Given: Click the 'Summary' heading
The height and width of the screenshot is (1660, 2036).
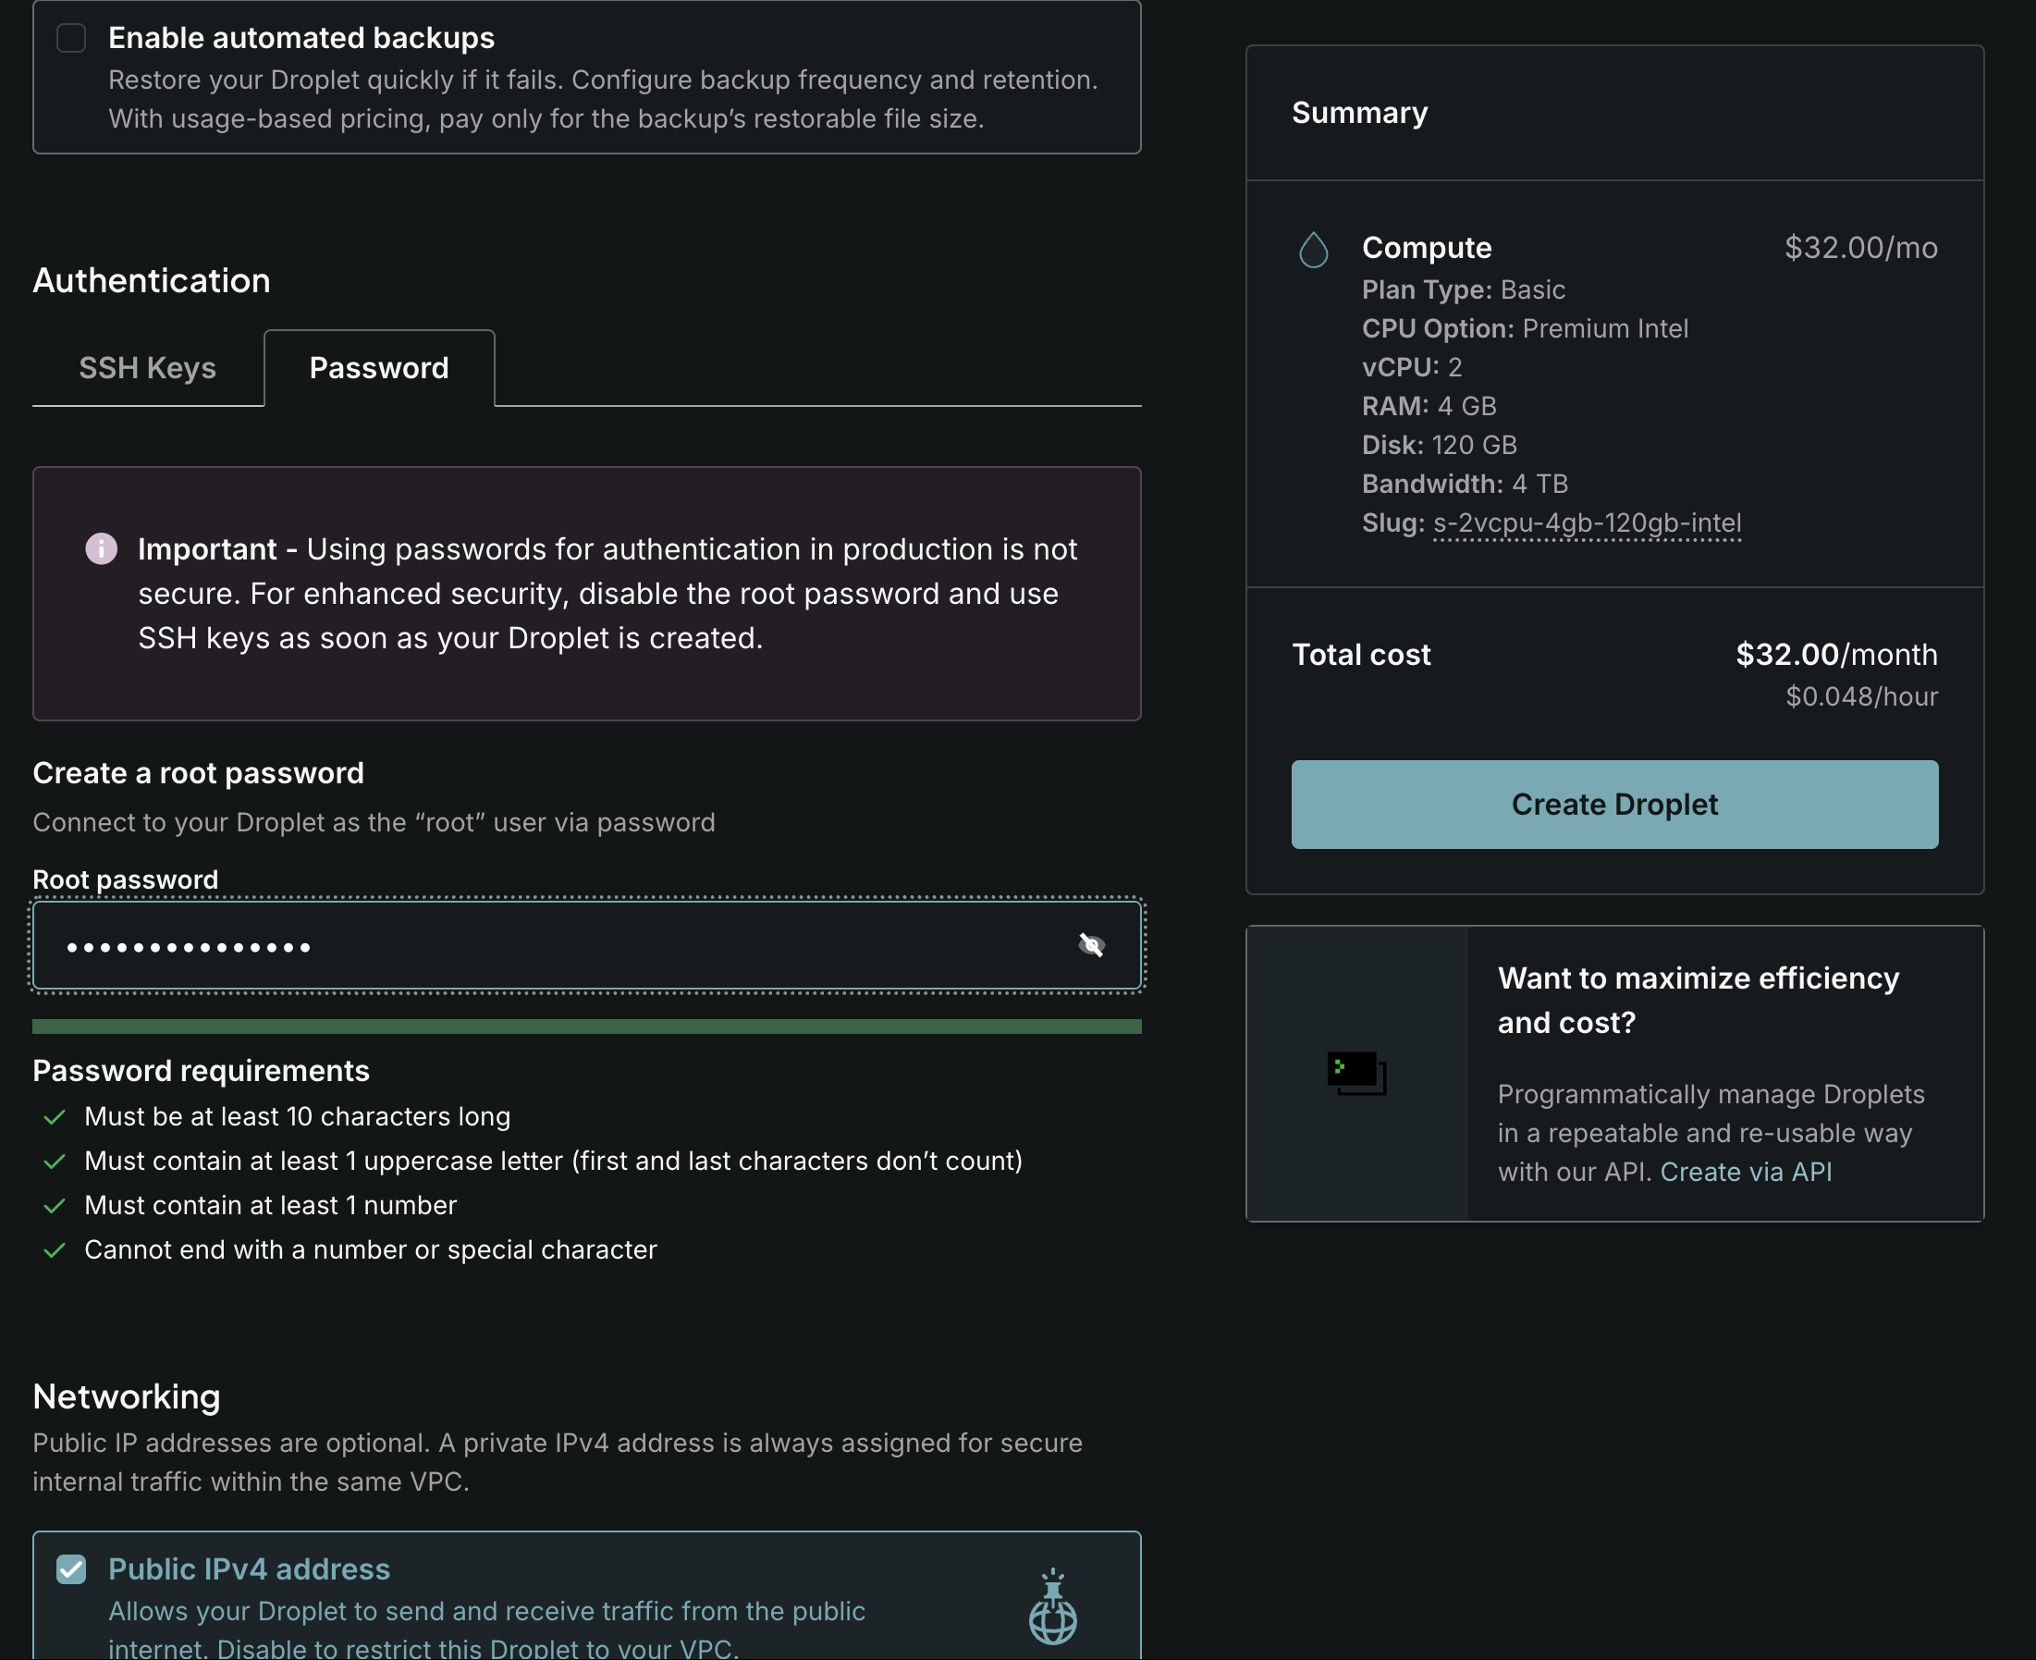Looking at the screenshot, I should point(1359,113).
